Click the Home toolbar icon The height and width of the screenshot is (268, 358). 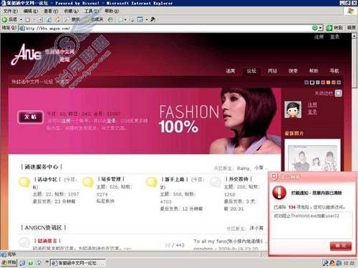point(57,19)
